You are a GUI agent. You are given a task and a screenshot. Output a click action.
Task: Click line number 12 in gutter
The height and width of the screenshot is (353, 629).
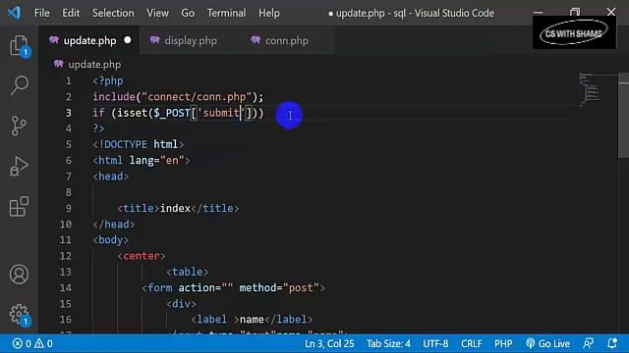(66, 256)
